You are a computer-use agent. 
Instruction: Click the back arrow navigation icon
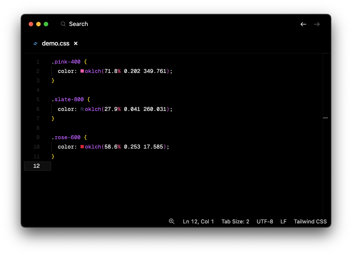tap(303, 24)
